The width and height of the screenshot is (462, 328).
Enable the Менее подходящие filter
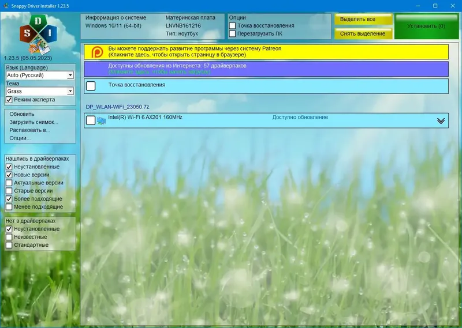[x=9, y=207]
